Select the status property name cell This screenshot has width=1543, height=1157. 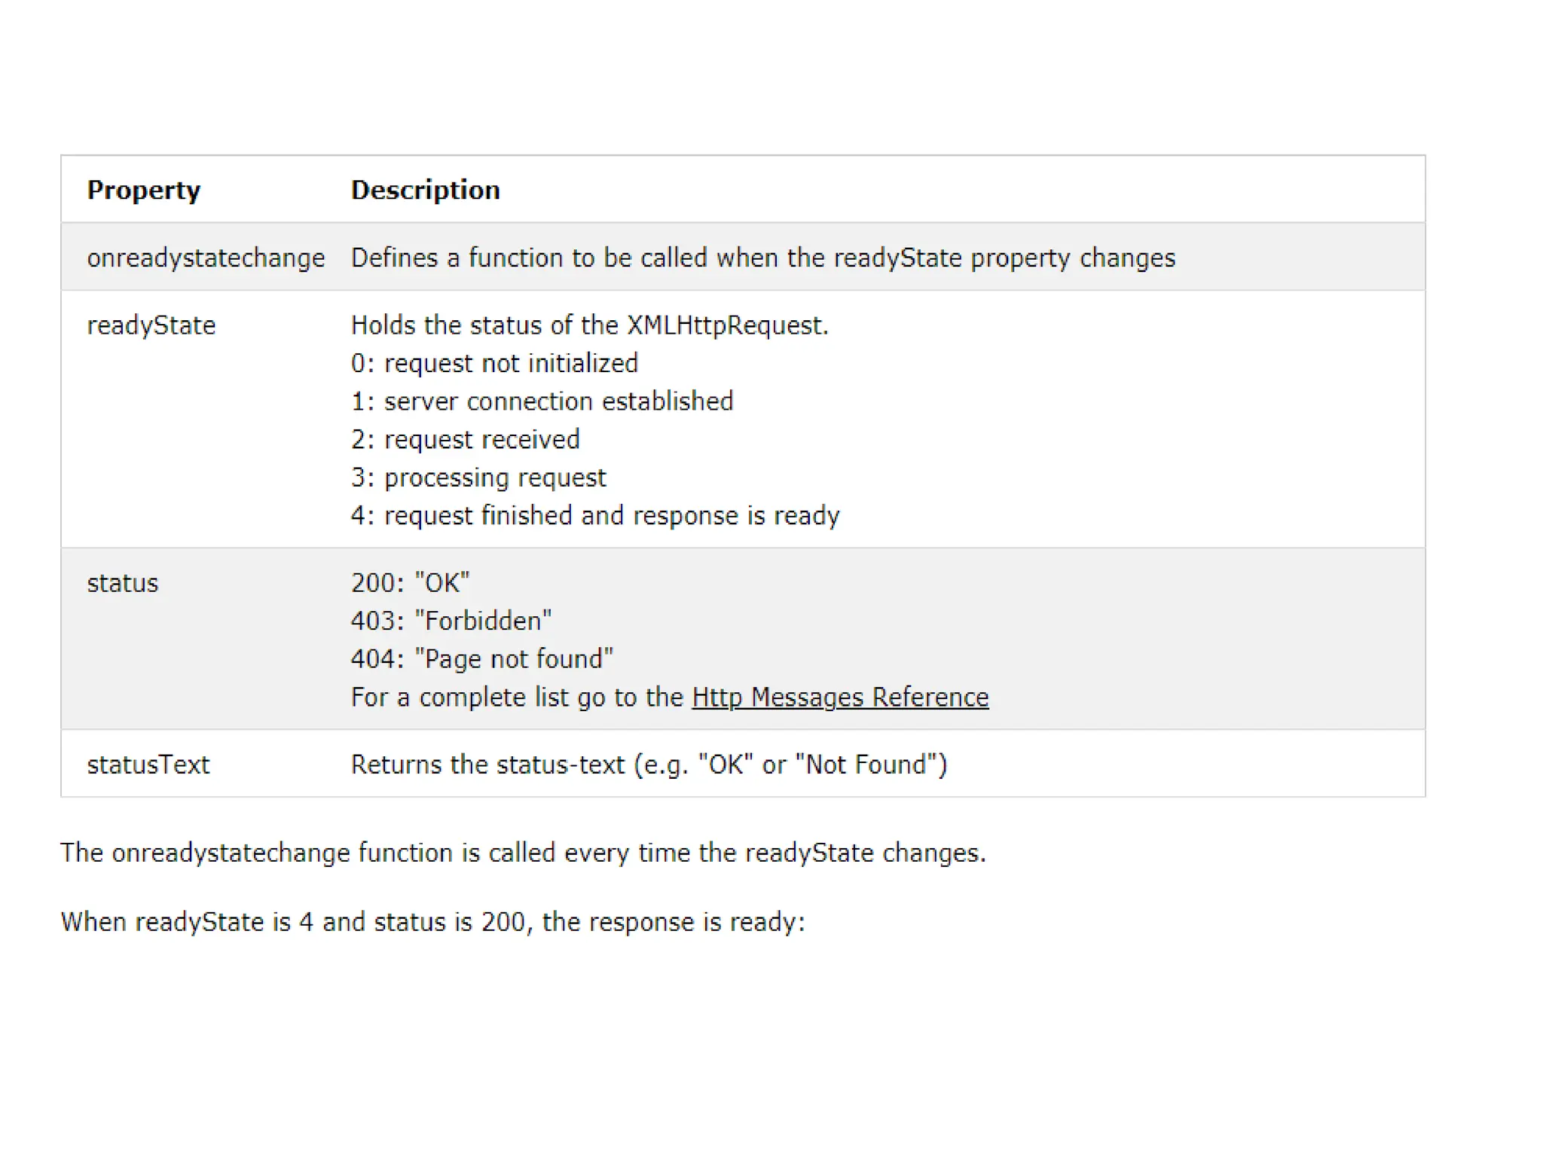tap(123, 583)
